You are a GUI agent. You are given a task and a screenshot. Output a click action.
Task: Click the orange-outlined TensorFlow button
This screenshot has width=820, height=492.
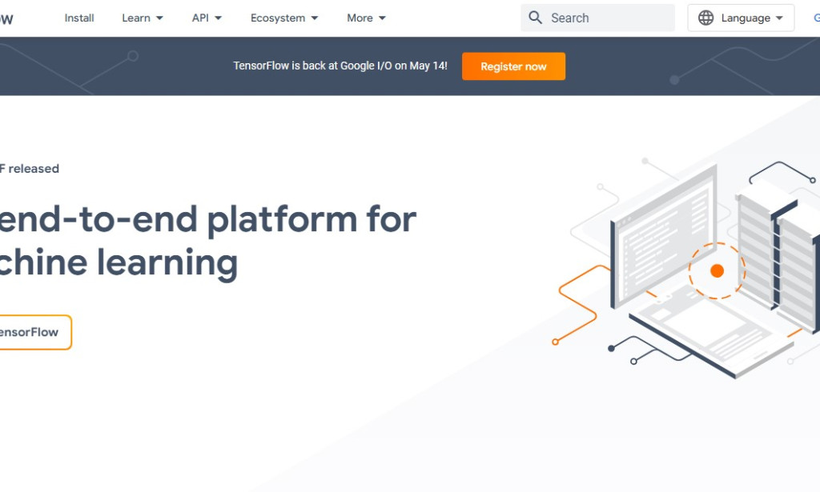pyautogui.click(x=32, y=332)
